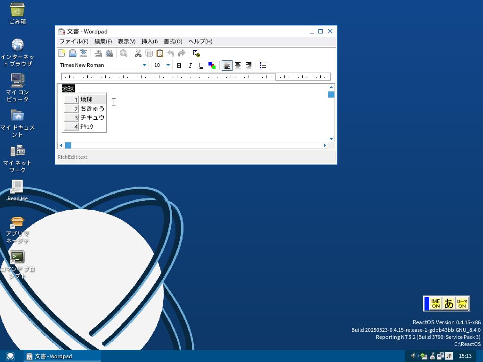Open the ファイル menu

click(74, 41)
